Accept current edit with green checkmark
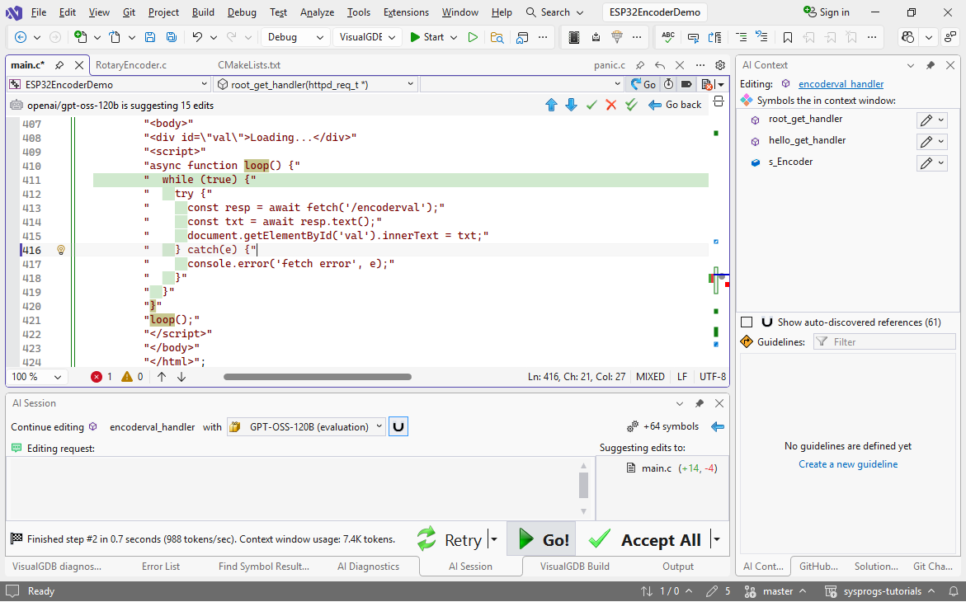Screen dimensions: 966x602 [591, 105]
